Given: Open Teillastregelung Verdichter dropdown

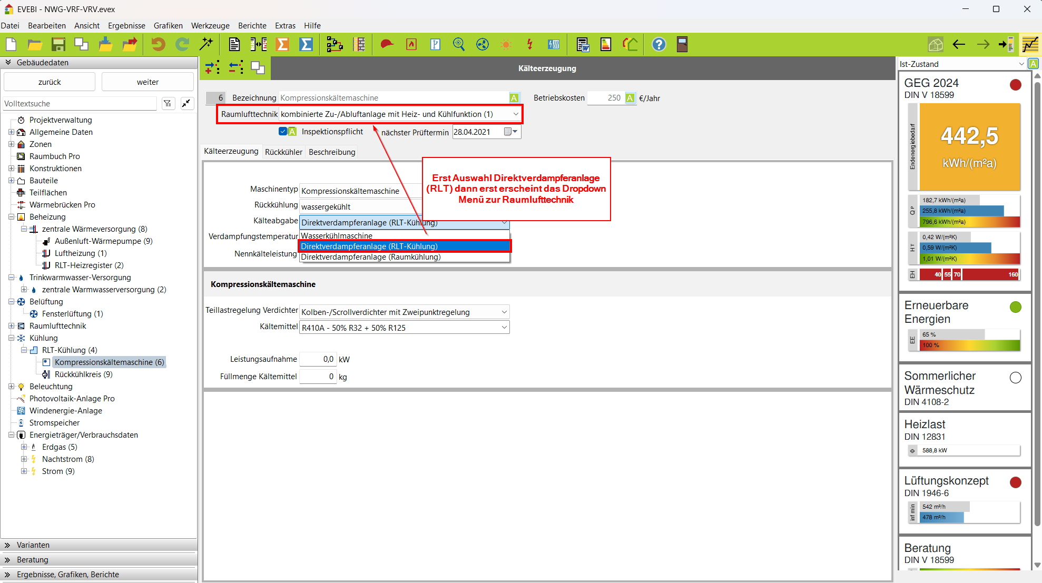Looking at the screenshot, I should [504, 312].
